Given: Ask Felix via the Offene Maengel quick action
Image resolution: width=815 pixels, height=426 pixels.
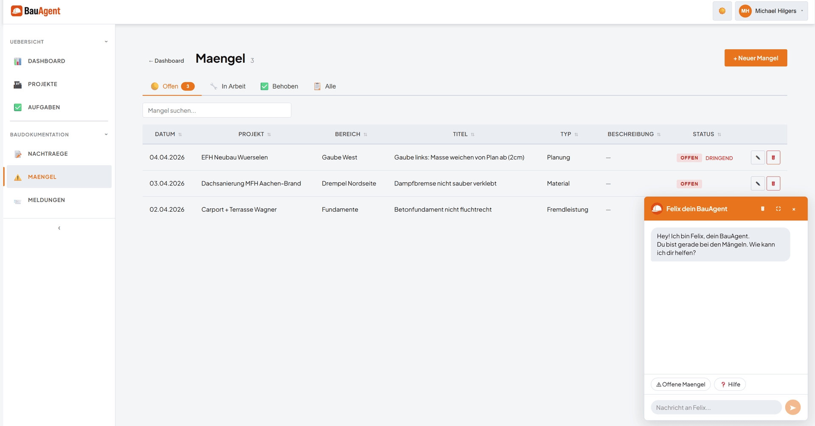Looking at the screenshot, I should pos(680,384).
